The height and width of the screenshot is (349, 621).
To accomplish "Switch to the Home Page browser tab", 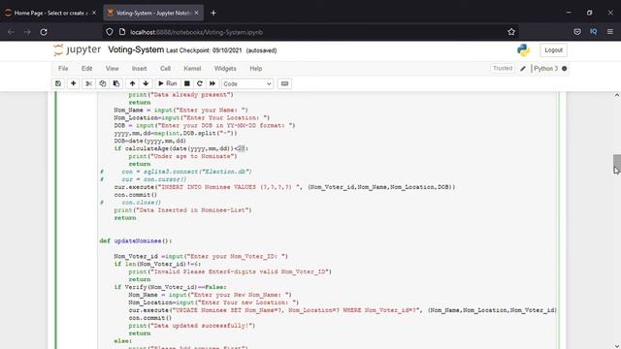I will click(50, 13).
